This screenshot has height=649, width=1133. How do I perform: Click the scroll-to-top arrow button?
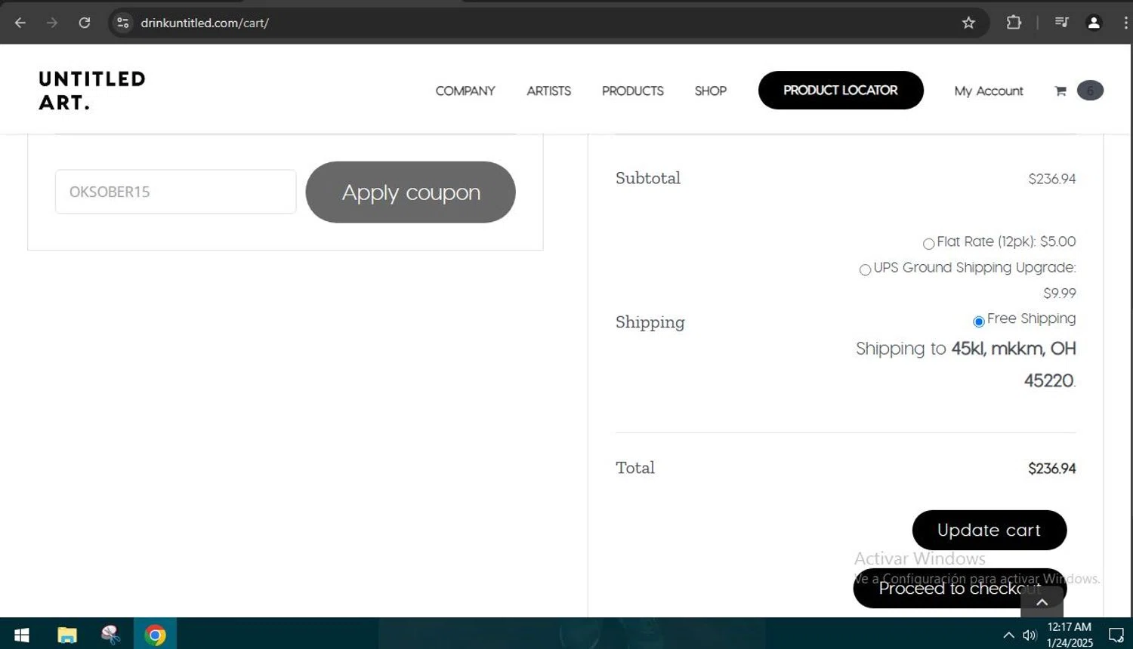point(1042,601)
